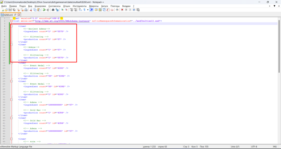The width and height of the screenshot is (281, 149).
Task: Open User Defined Language dialog icon
Action: click(x=96, y=10)
